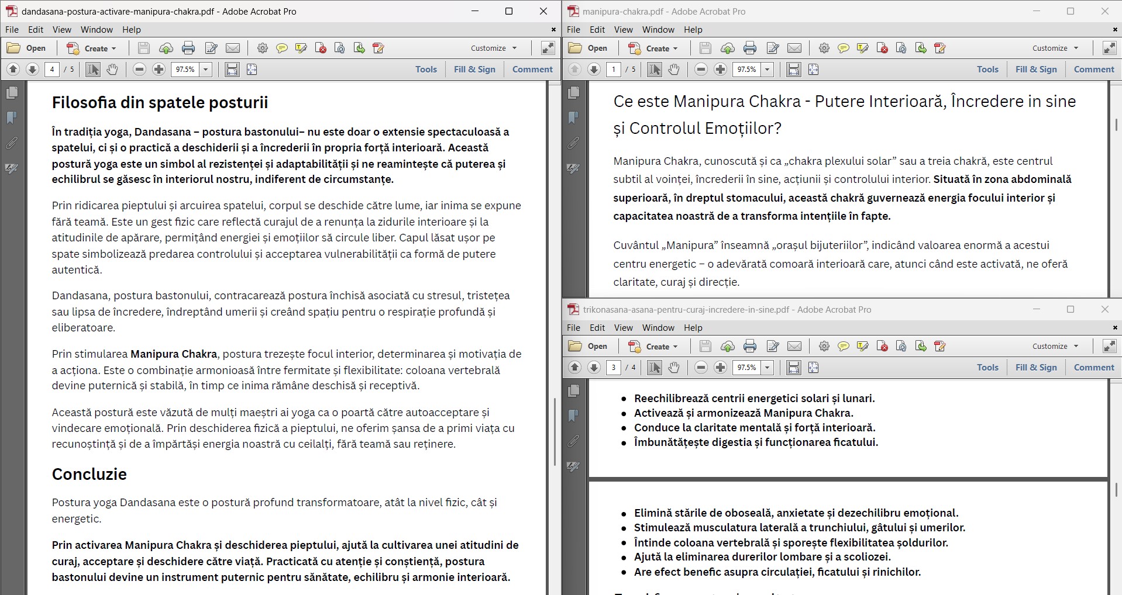The width and height of the screenshot is (1122, 595).
Task: Open the Customize dropdown in trikonasana window
Action: point(1056,346)
